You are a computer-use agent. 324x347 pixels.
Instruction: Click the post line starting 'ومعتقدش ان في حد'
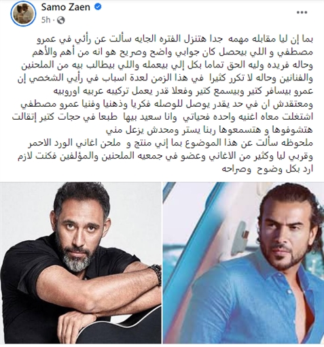pos(167,105)
